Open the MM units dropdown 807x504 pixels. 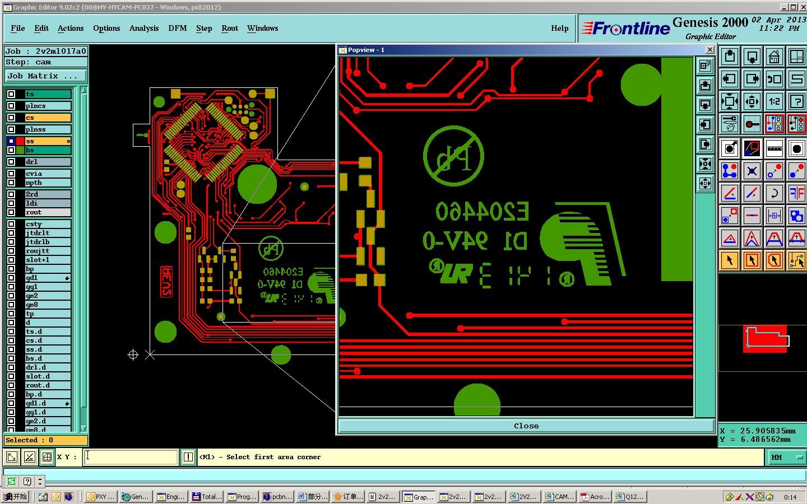coord(786,458)
